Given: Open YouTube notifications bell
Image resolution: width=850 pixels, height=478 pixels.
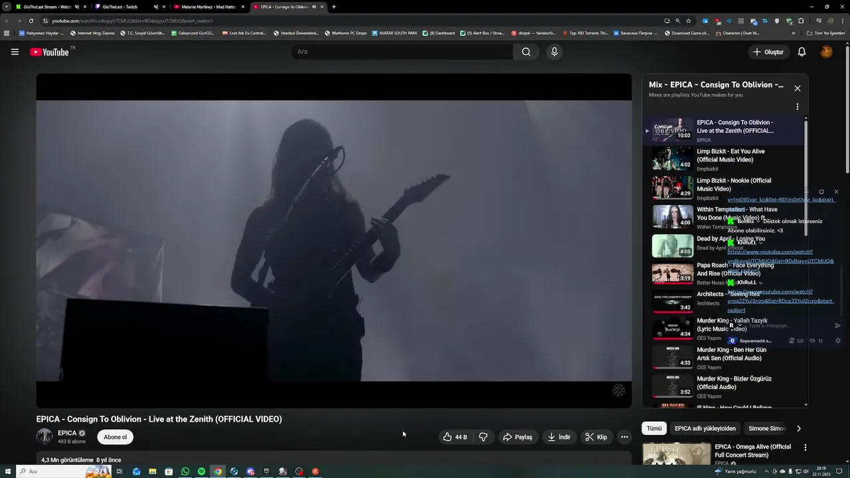Looking at the screenshot, I should pyautogui.click(x=802, y=52).
